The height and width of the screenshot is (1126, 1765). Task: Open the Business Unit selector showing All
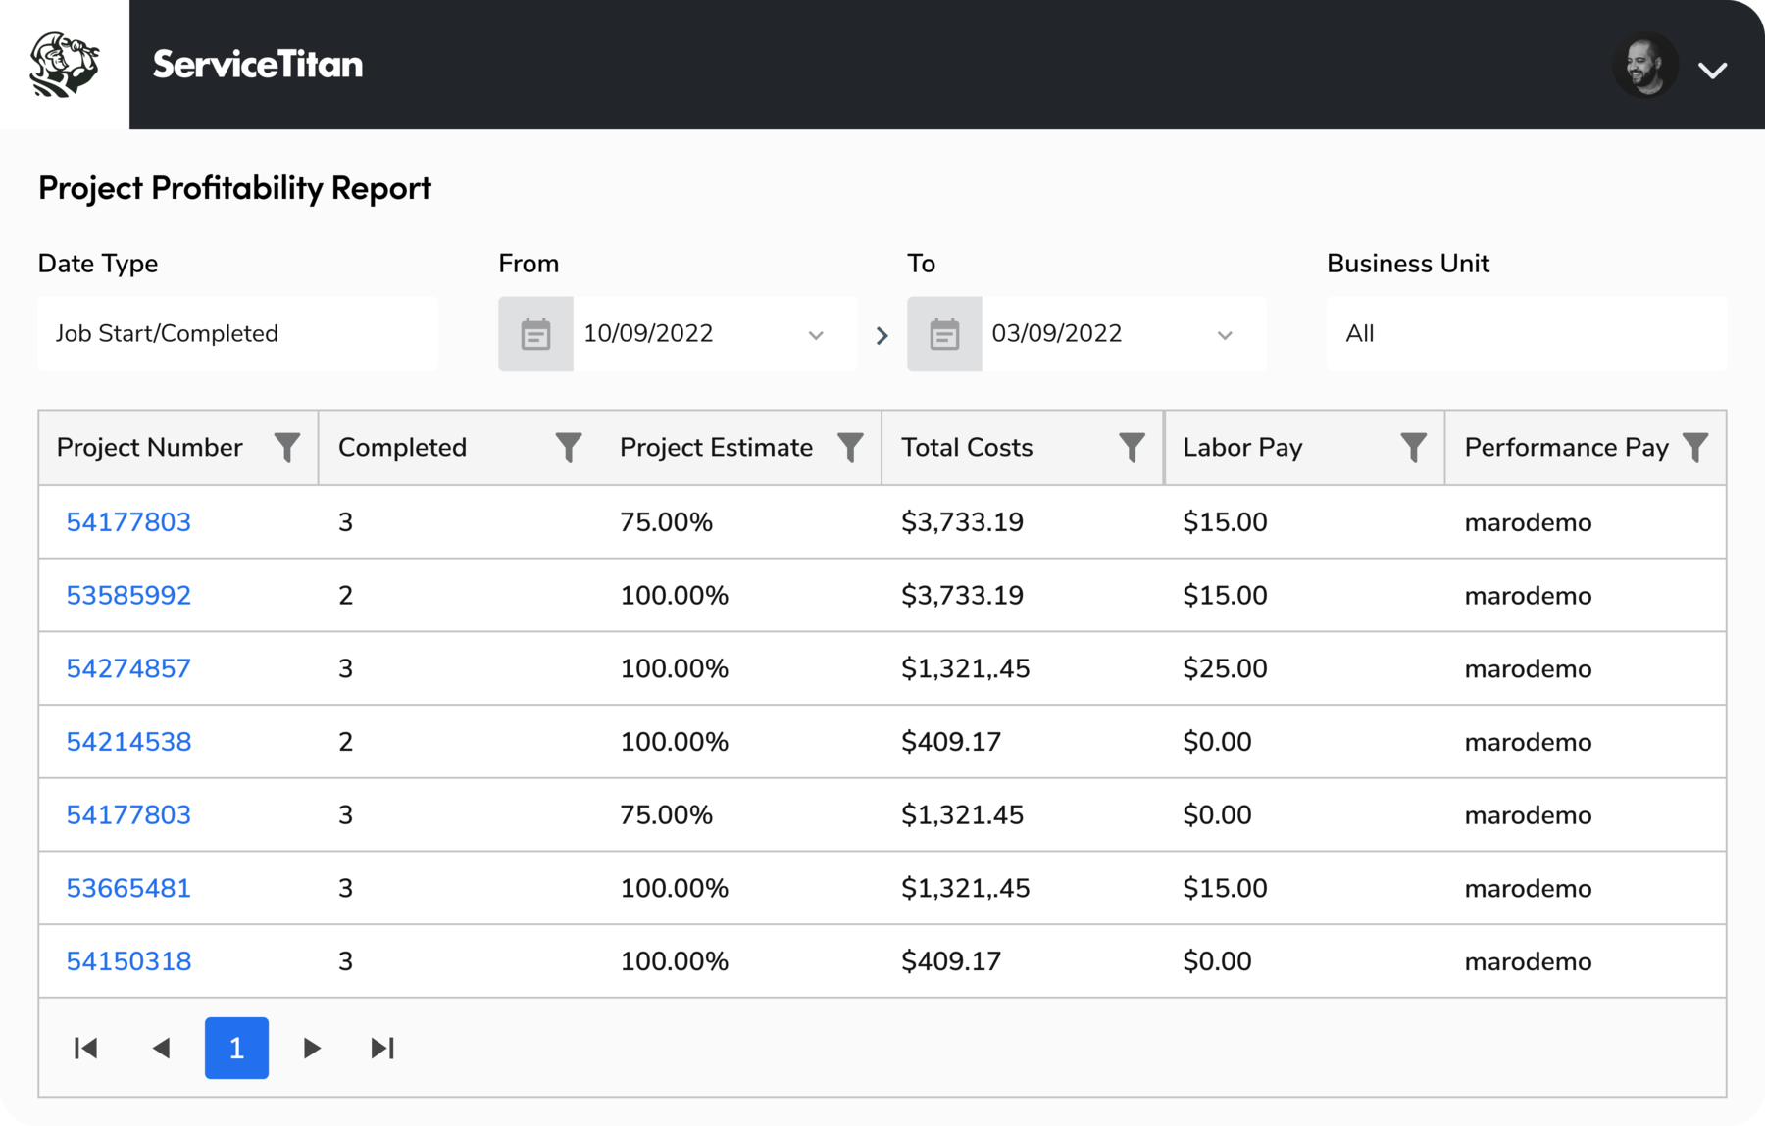click(x=1526, y=333)
